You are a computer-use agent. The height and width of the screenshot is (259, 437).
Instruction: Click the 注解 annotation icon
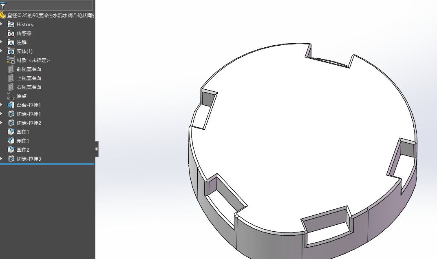tap(11, 42)
